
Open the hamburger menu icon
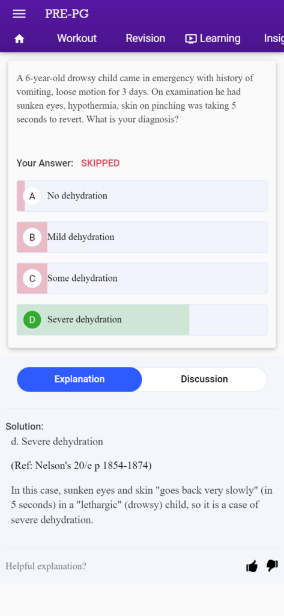click(19, 14)
